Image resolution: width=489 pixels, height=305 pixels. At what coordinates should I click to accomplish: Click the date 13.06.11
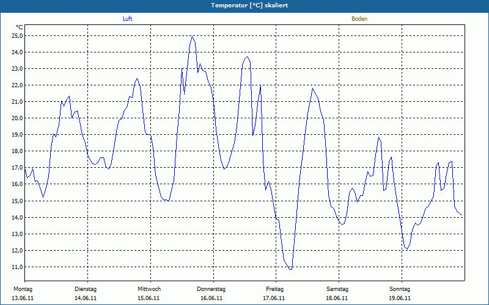pos(23,298)
